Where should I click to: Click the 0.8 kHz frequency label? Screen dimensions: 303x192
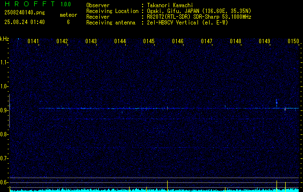click(3, 134)
